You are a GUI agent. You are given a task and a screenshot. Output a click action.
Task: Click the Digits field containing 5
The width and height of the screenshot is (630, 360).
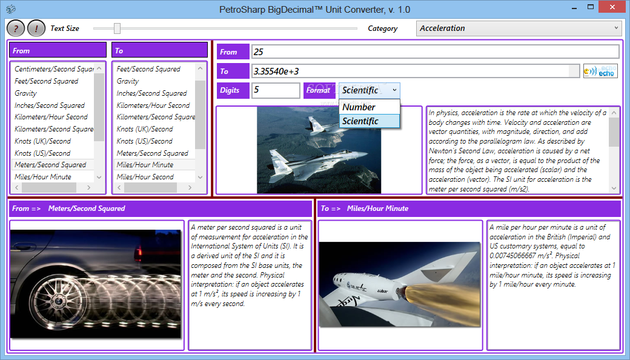pos(276,90)
